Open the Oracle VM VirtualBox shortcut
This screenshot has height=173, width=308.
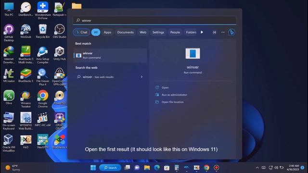pyautogui.click(x=9, y=143)
